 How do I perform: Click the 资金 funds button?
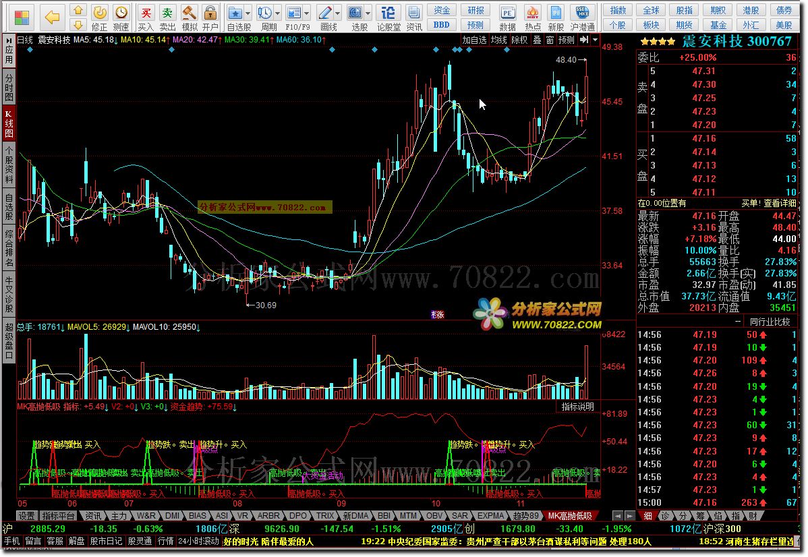pyautogui.click(x=442, y=10)
